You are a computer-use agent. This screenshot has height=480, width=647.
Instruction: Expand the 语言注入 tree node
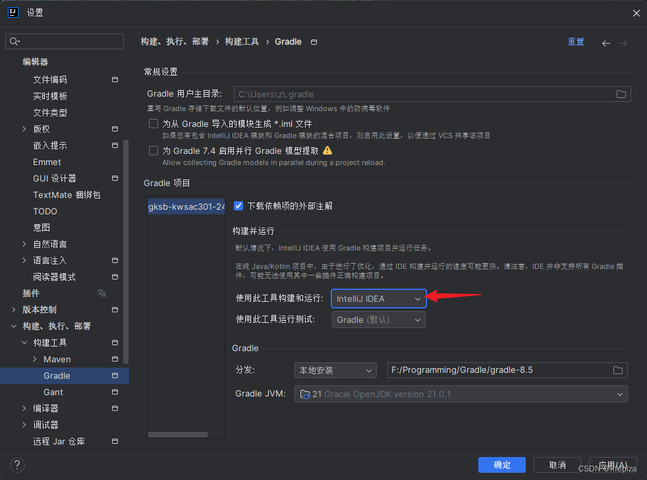(24, 260)
